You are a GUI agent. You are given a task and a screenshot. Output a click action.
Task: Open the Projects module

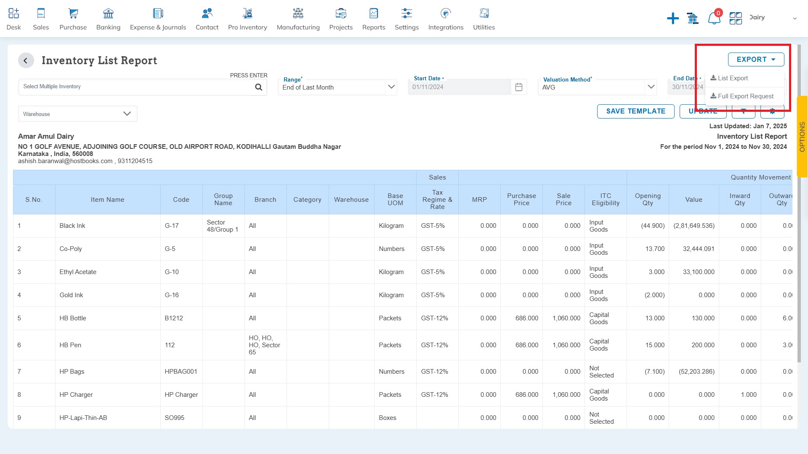coord(341,19)
